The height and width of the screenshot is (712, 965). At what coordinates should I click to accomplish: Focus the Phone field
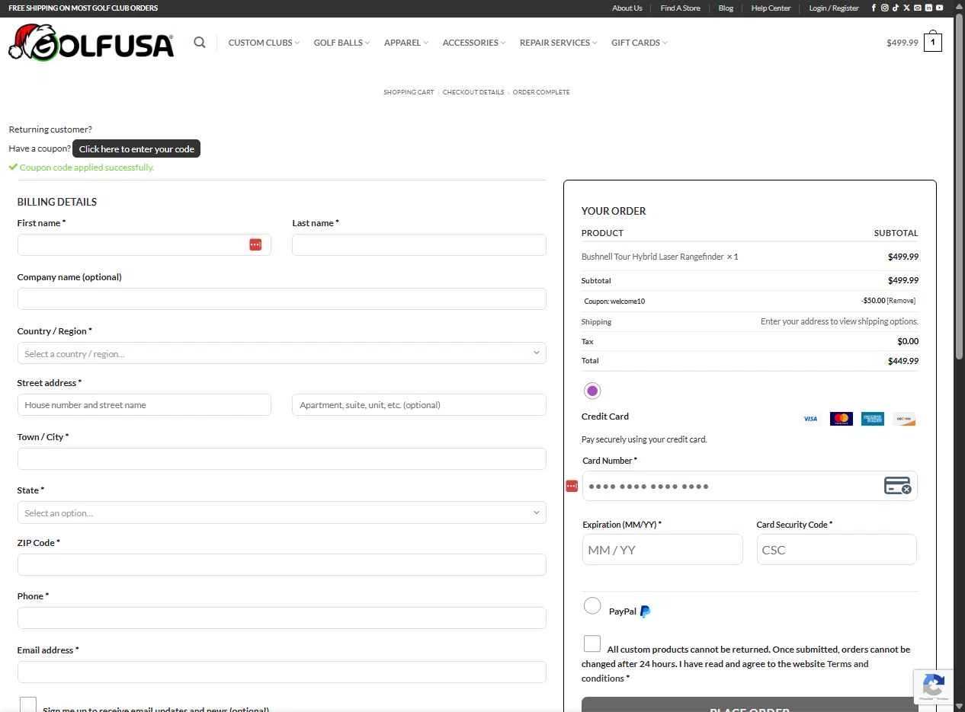pyautogui.click(x=282, y=618)
